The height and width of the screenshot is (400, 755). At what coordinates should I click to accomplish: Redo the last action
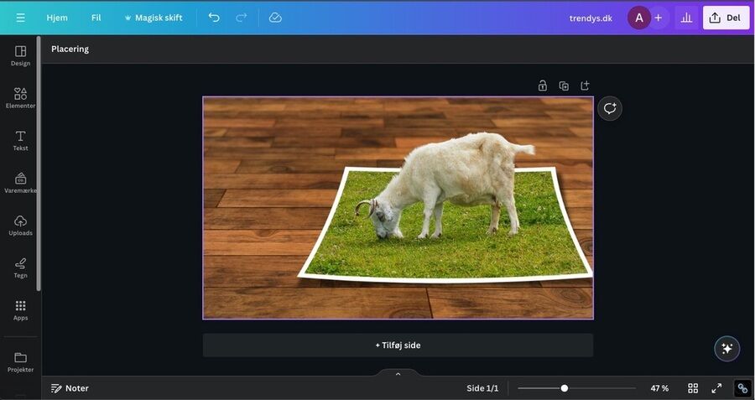pos(241,18)
